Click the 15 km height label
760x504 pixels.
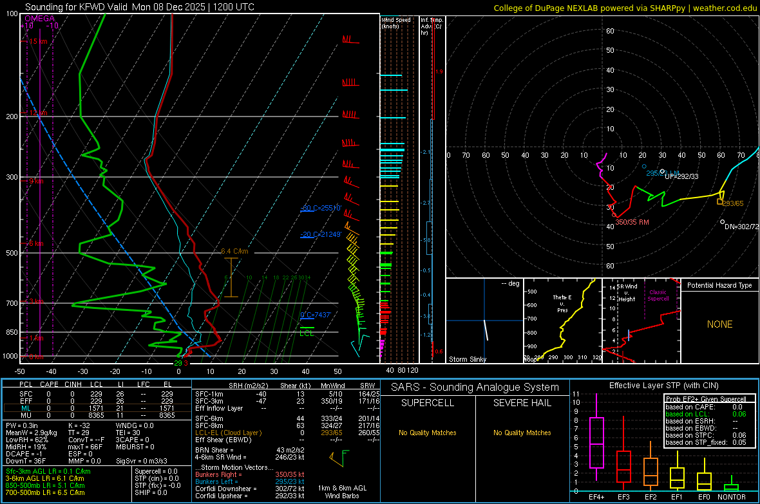[38, 41]
